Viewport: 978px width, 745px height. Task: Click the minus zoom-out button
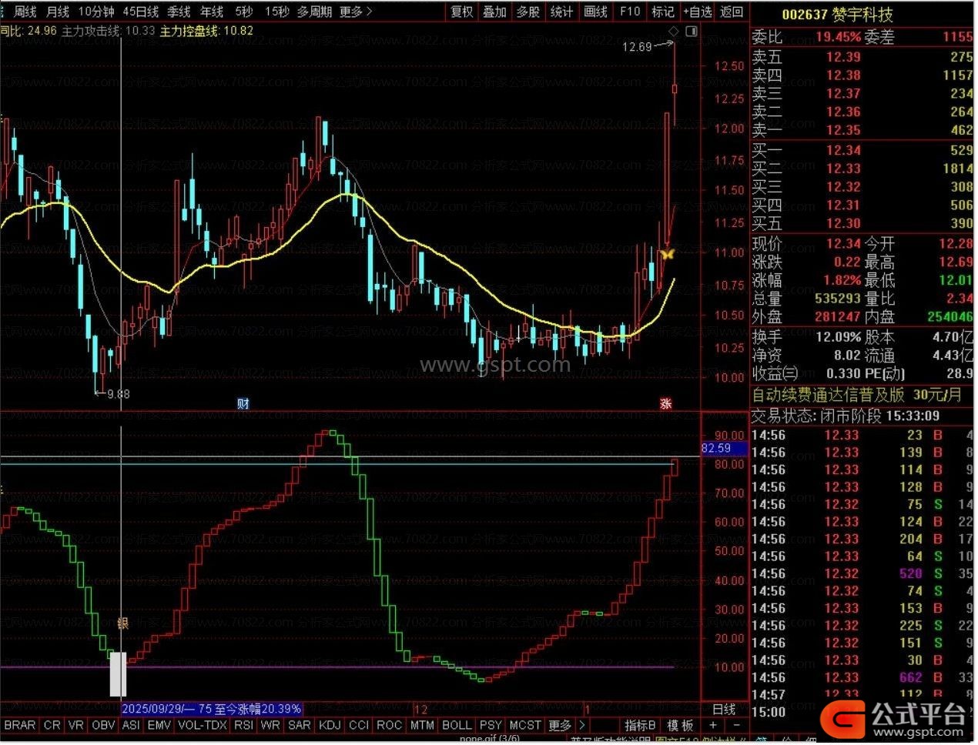pos(736,725)
